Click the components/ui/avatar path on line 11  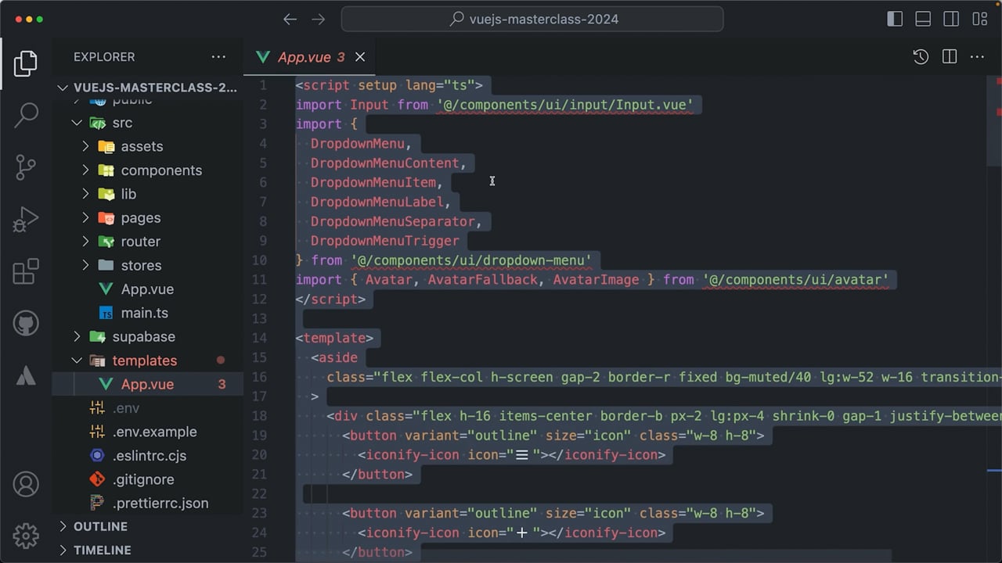[795, 280]
